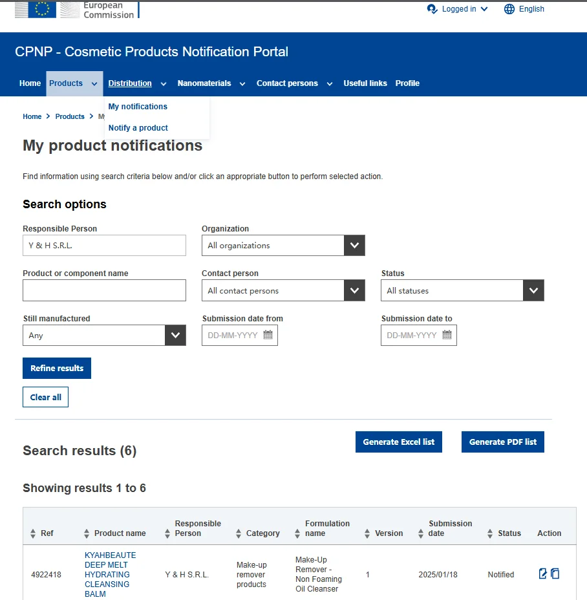The width and height of the screenshot is (587, 600).
Task: Click the Refine results button
Action: (57, 369)
